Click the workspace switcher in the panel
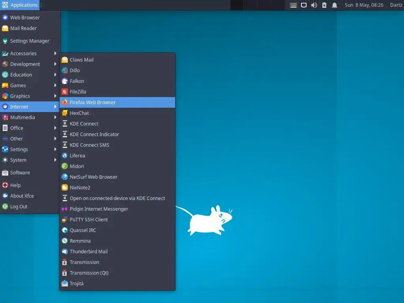Viewport: 404px width, 303px height. click(x=257, y=5)
